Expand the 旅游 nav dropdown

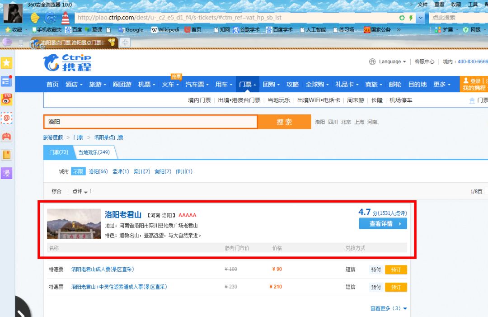point(105,85)
